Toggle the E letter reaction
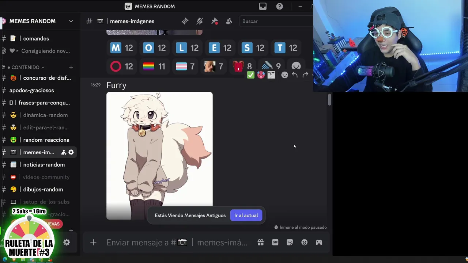468x263 pixels. 220,48
